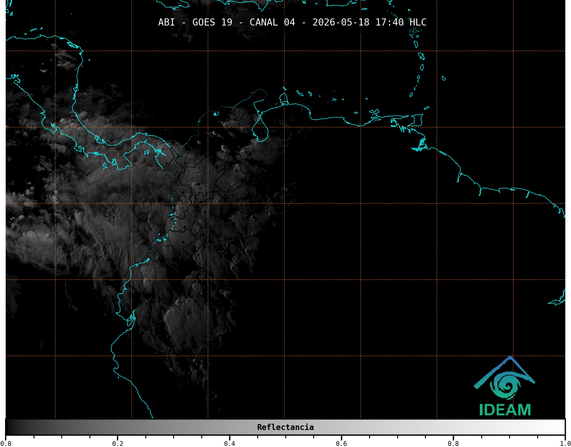This screenshot has height=447, width=571.
Task: Click the image title text ABI - GOES 19
Action: [x=195, y=22]
